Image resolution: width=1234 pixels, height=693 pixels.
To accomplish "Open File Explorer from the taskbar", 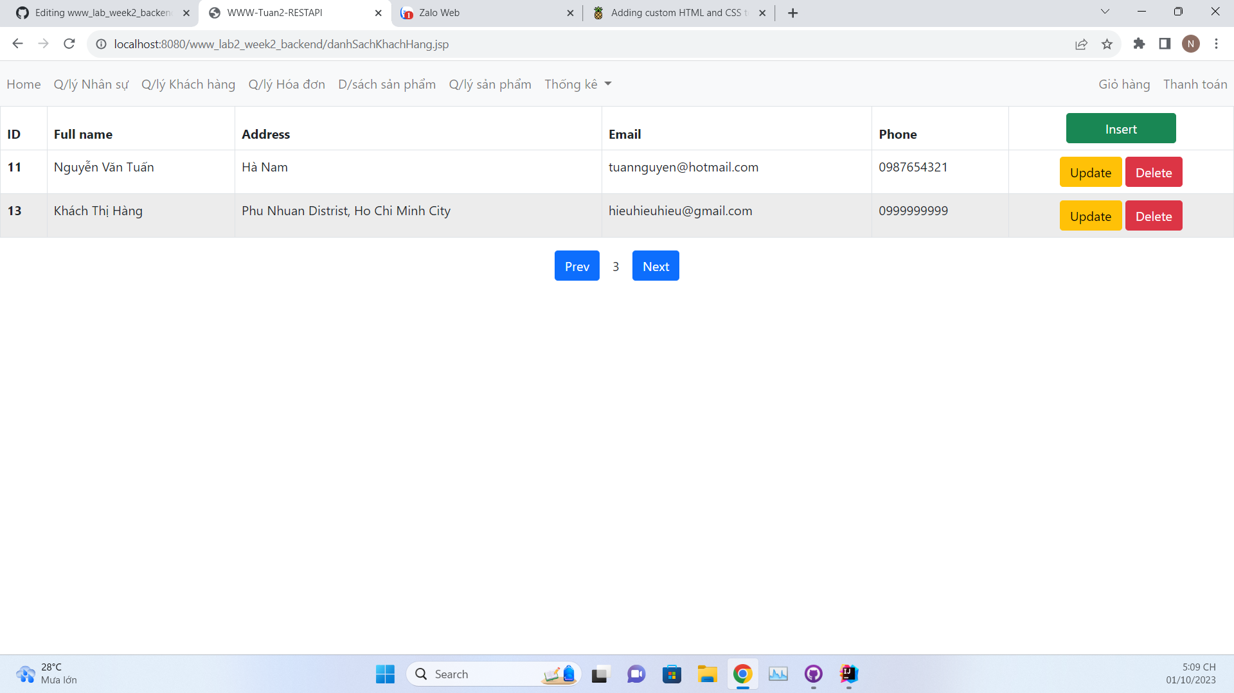I will [708, 674].
